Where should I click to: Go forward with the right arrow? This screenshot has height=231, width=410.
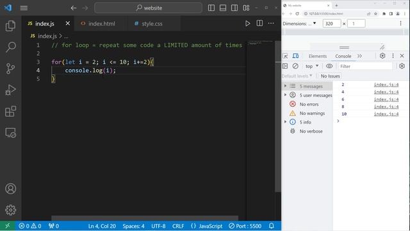click(x=85, y=8)
